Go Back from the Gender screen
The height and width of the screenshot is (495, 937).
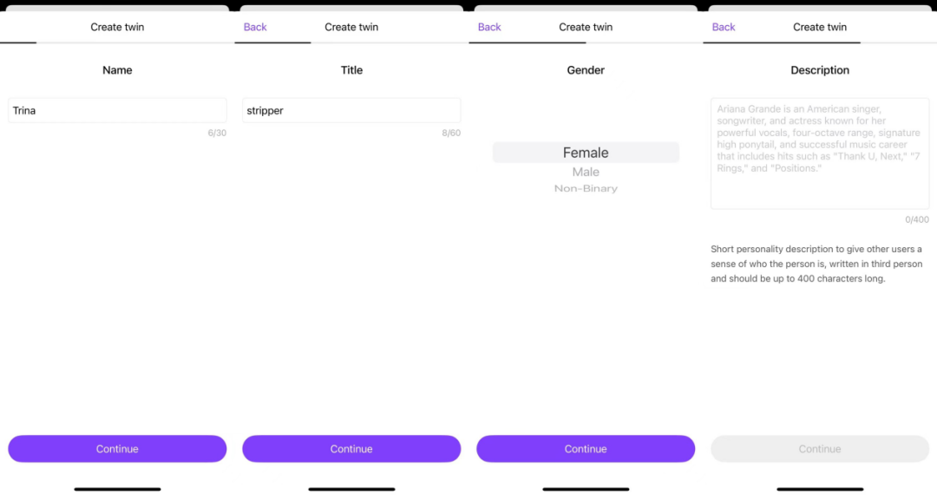pos(489,27)
